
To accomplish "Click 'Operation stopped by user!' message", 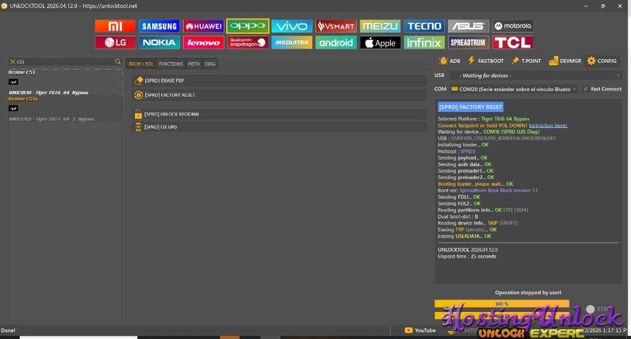I will click(x=528, y=293).
